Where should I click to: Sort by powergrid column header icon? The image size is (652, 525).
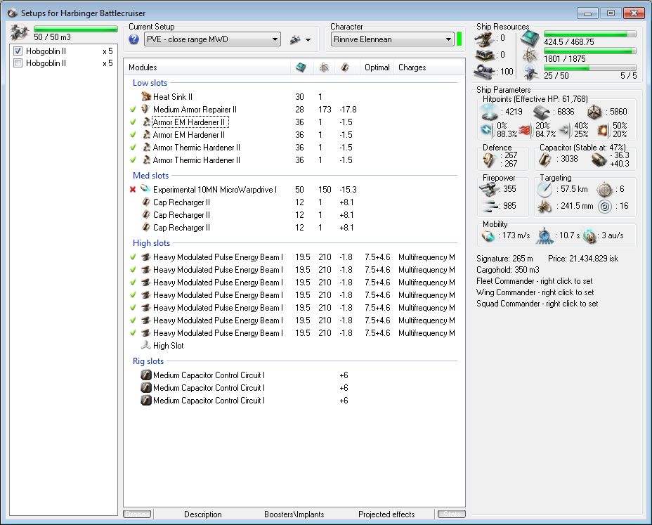tap(324, 67)
